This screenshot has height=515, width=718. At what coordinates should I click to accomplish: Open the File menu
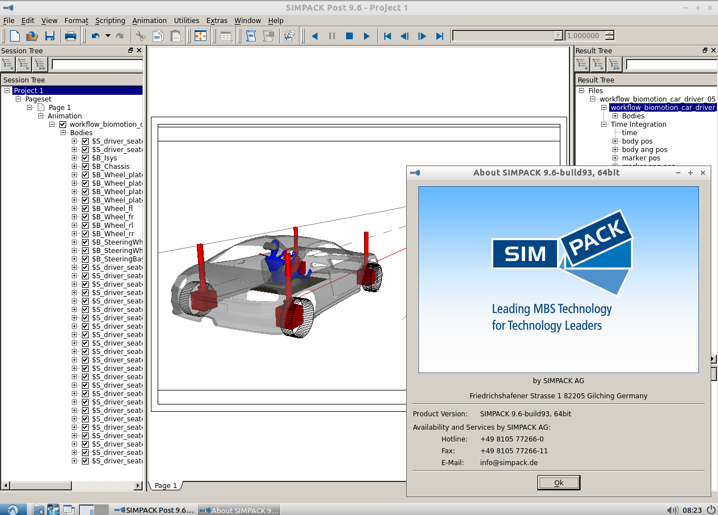(x=9, y=21)
